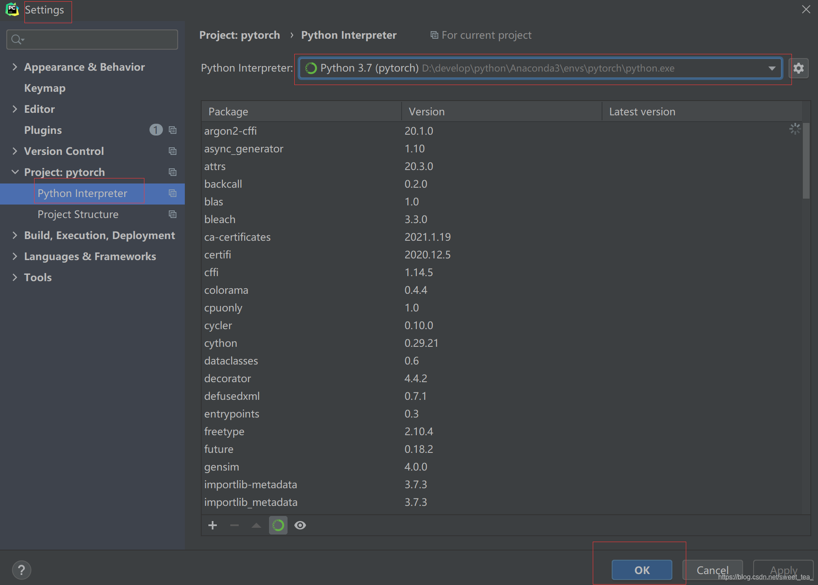Image resolution: width=818 pixels, height=585 pixels.
Task: Open the Python Interpreter dropdown
Action: pos(772,68)
